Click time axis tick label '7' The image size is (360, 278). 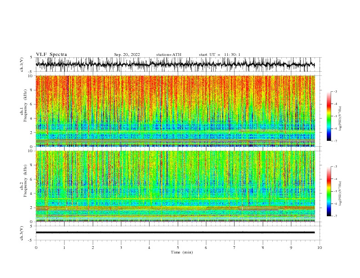tap(235, 248)
